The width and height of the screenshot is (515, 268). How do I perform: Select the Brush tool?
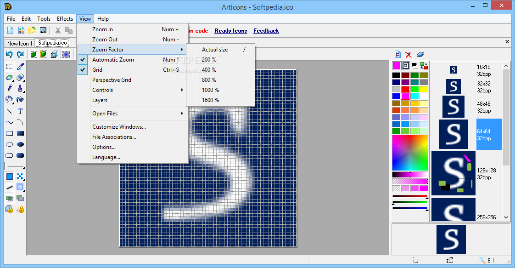20,88
